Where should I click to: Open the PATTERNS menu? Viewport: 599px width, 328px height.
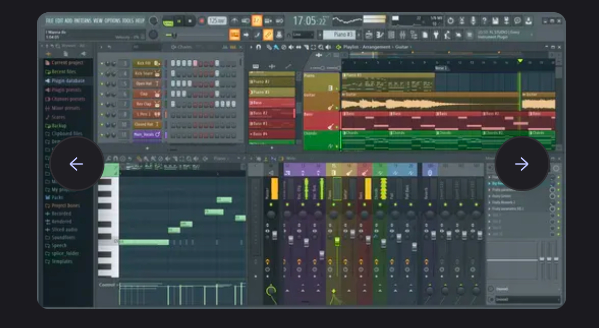click(82, 20)
